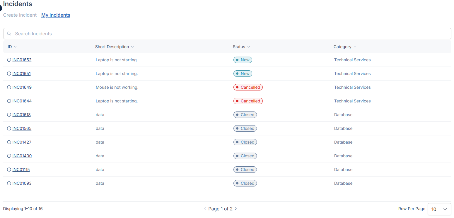The image size is (454, 218).
Task: Expand the Status column filter chevron
Action: (249, 47)
